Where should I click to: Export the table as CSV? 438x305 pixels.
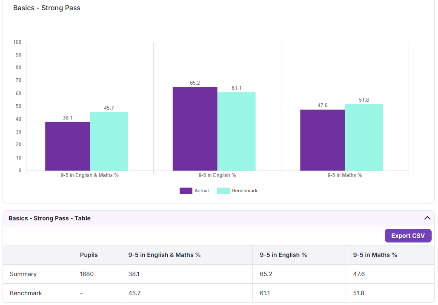408,236
